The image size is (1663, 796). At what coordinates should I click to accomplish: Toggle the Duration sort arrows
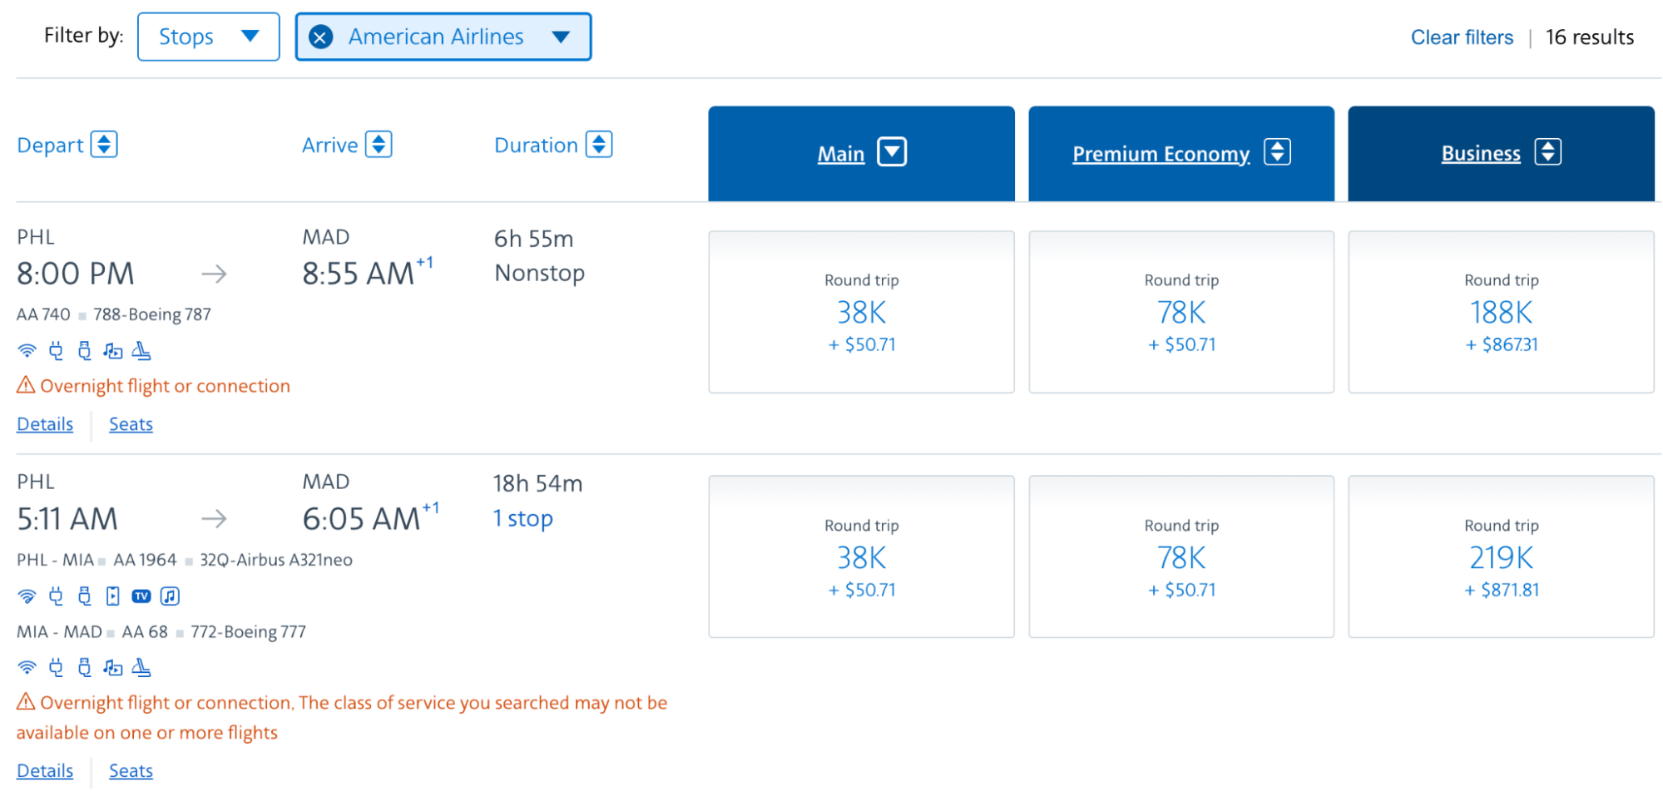coord(599,145)
